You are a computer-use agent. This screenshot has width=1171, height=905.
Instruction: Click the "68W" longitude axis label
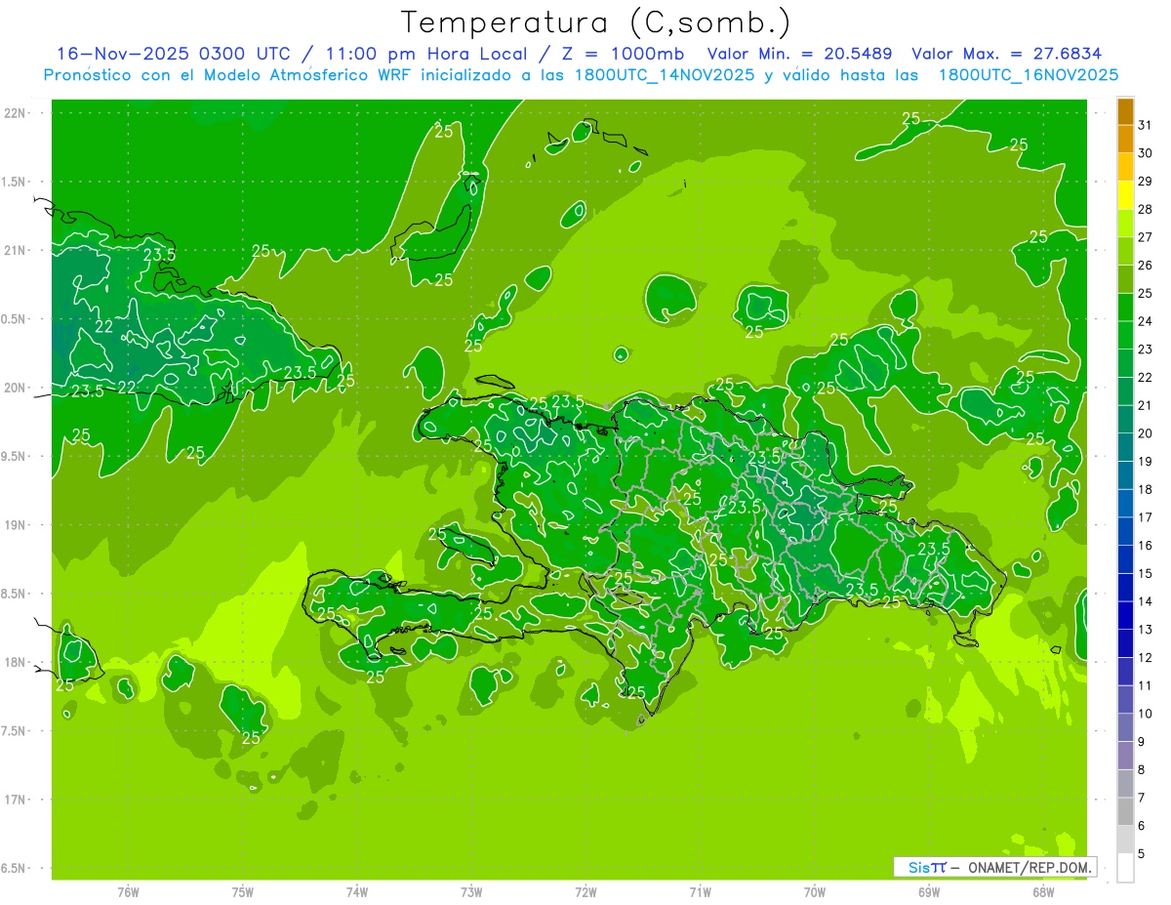click(1043, 892)
